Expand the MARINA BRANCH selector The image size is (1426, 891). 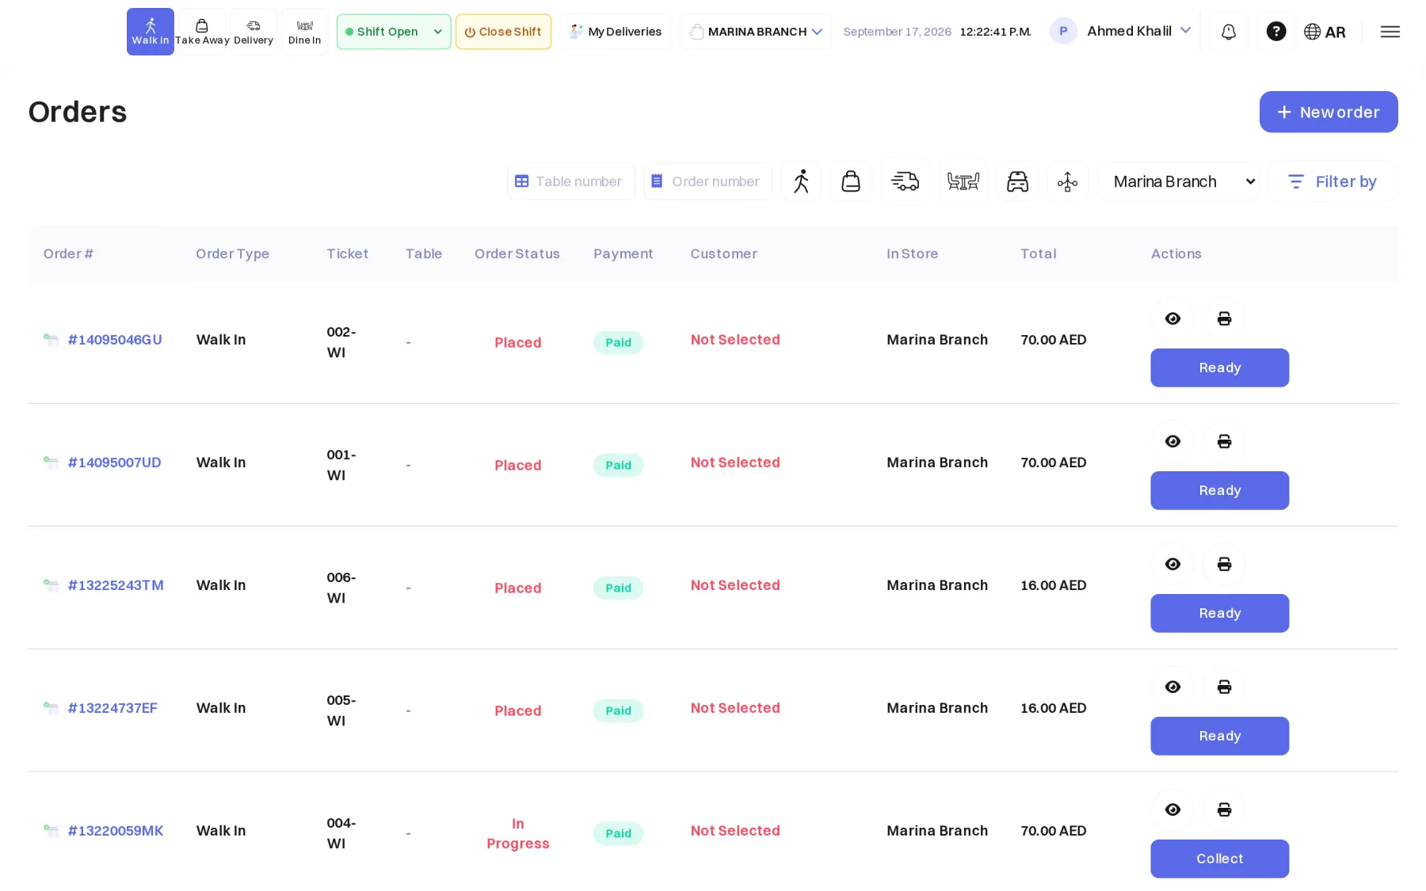pyautogui.click(x=756, y=32)
